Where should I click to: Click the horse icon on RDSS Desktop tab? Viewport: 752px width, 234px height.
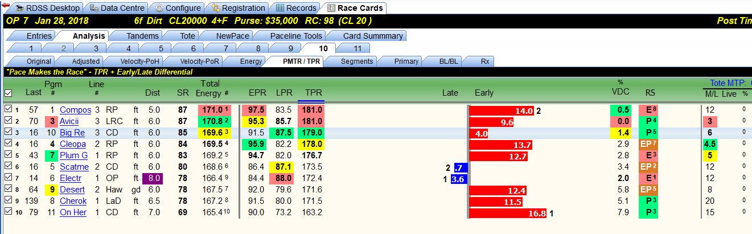pyautogui.click(x=21, y=9)
